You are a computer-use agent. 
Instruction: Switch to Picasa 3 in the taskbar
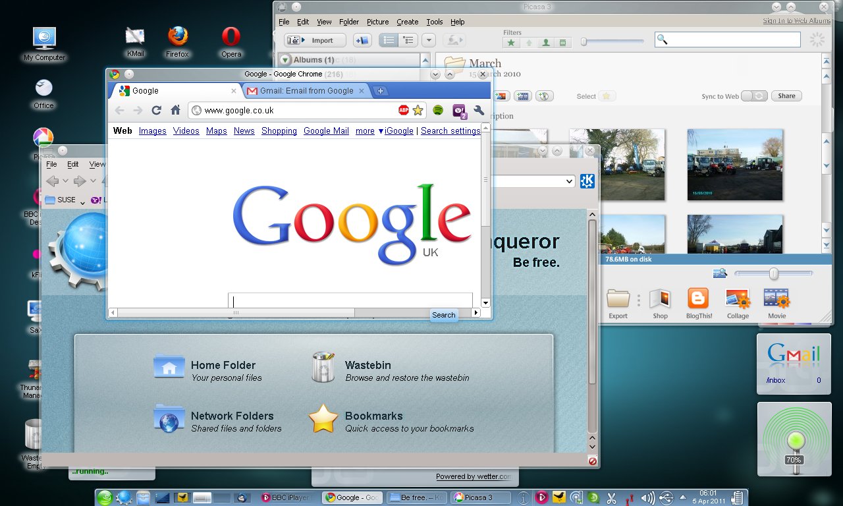[x=481, y=497]
